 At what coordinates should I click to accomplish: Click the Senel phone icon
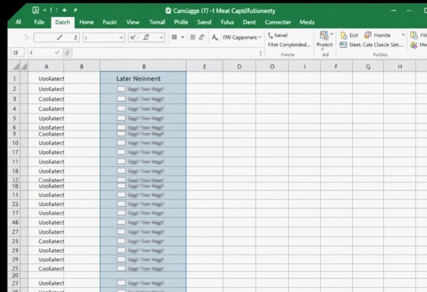[x=270, y=35]
